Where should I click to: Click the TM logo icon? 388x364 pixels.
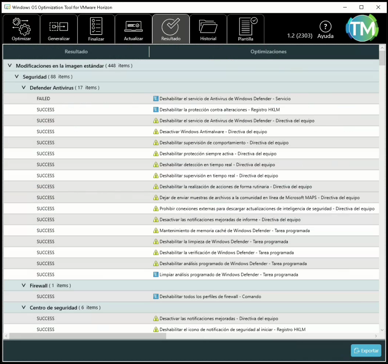pyautogui.click(x=362, y=28)
